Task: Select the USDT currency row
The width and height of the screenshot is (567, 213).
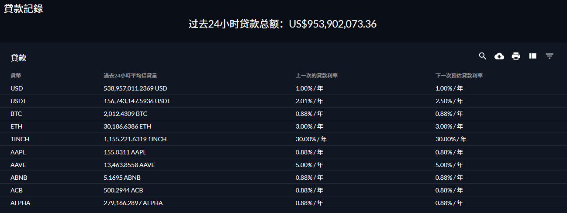Action: (283, 101)
